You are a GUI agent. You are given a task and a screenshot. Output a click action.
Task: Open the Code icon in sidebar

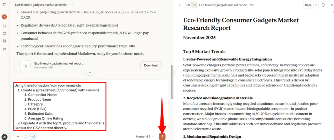coord(4,49)
